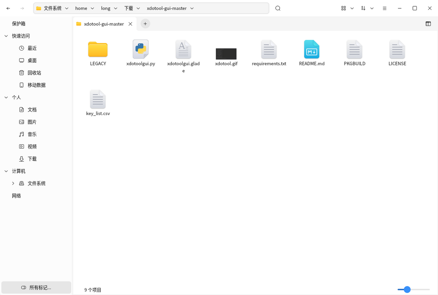Open 移动数据 in sidebar
The width and height of the screenshot is (438, 295).
(36, 85)
